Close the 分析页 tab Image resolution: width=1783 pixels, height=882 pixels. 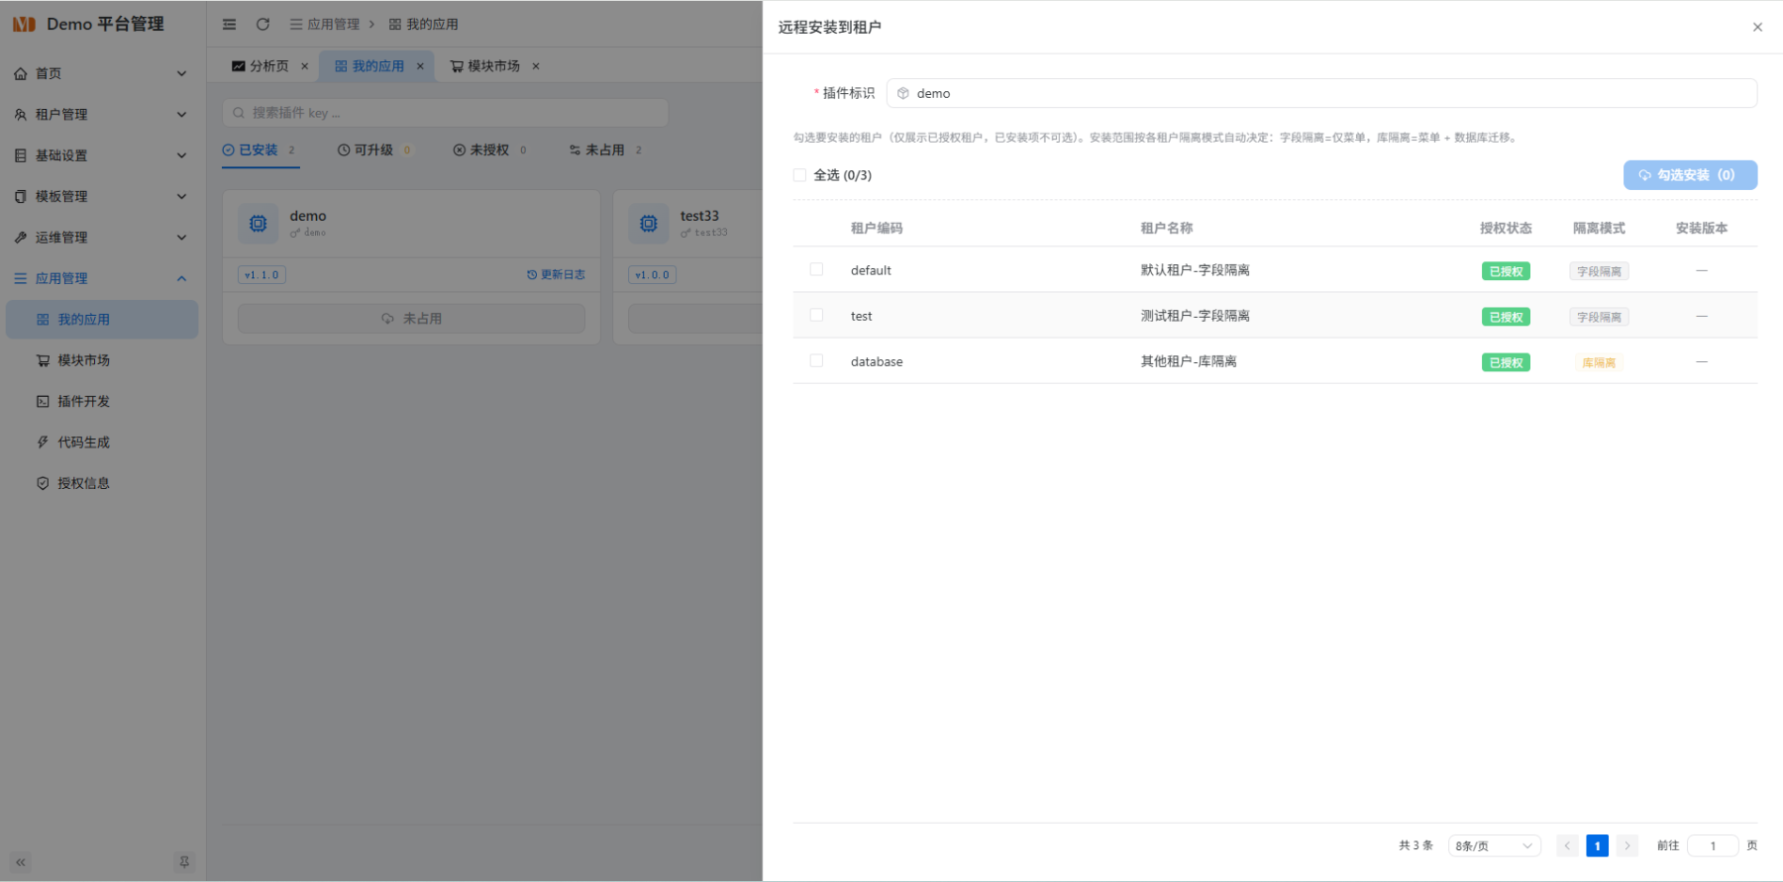coord(304,66)
